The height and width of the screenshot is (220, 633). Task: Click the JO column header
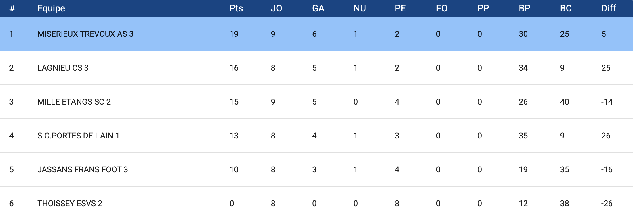click(276, 8)
